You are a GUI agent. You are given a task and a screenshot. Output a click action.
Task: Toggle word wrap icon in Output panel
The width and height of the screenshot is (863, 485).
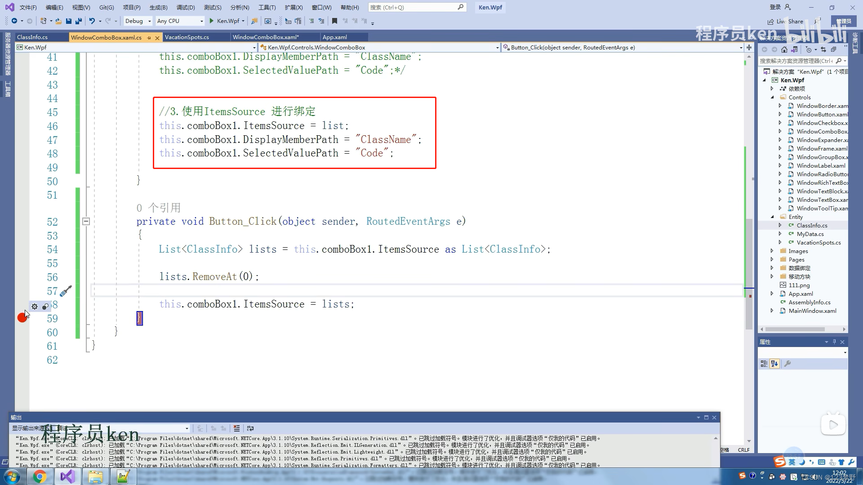coord(250,428)
